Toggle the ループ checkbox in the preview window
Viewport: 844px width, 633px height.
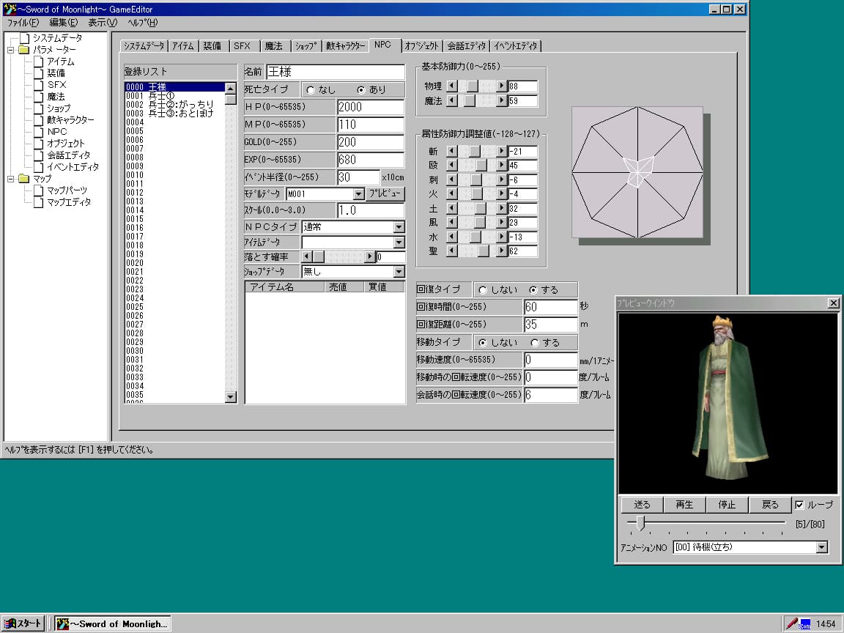tap(802, 504)
